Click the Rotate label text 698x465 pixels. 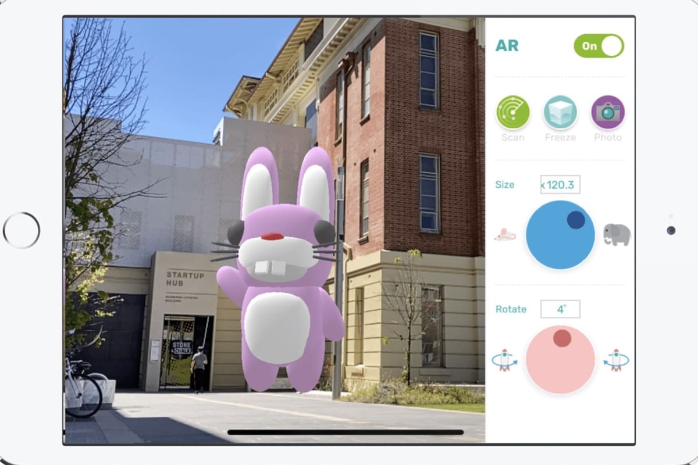(511, 309)
